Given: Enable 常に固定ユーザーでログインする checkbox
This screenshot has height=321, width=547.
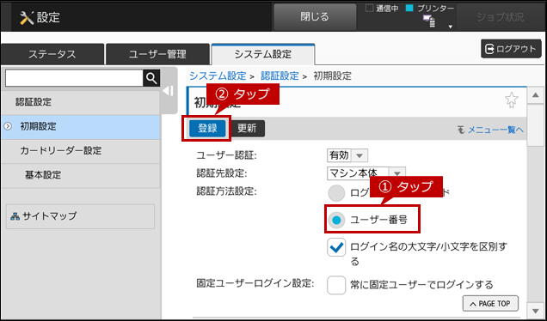Looking at the screenshot, I should coord(336,285).
